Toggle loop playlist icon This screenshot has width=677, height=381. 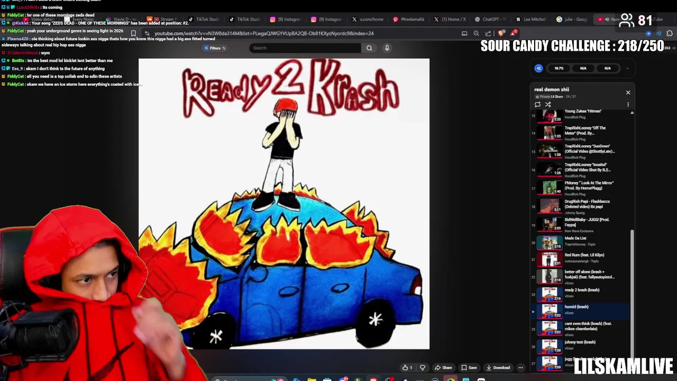(x=538, y=104)
